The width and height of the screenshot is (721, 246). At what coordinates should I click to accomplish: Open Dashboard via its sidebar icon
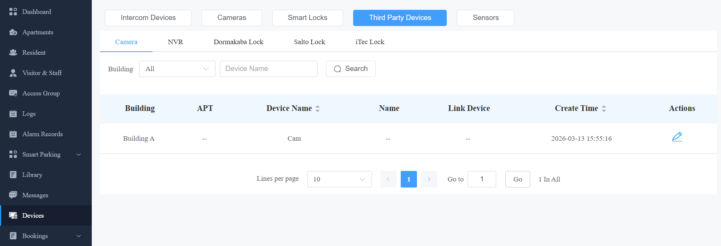(13, 12)
